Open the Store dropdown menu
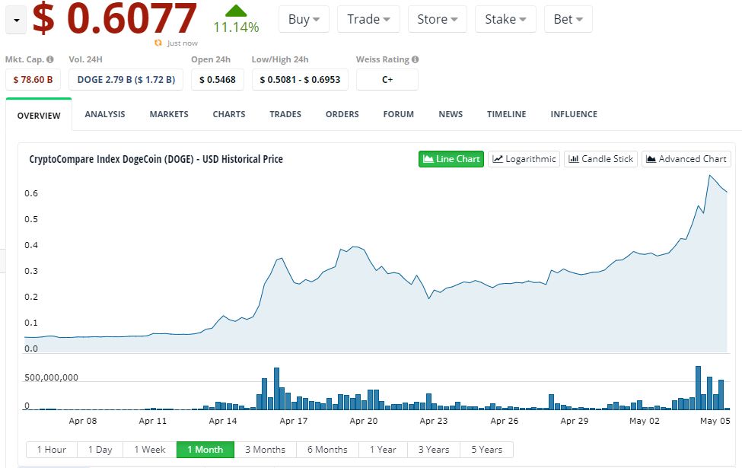Image resolution: width=742 pixels, height=468 pixels. [x=438, y=19]
